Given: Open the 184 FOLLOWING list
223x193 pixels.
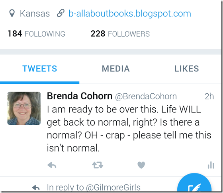Looking at the screenshot, I should [36, 34].
